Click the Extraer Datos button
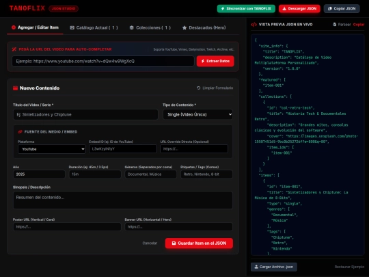This screenshot has height=277, width=369. pyautogui.click(x=215, y=62)
